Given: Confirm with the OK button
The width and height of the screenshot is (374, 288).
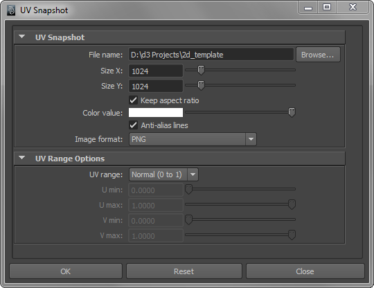Looking at the screenshot, I should [x=66, y=271].
